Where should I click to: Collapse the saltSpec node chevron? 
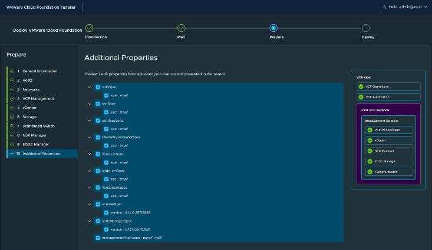[x=89, y=104]
